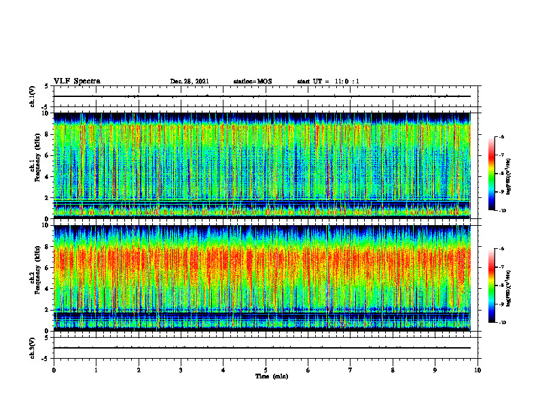
Task: Click the ch.1 spectrogram color scale bar
Action: 491,174
